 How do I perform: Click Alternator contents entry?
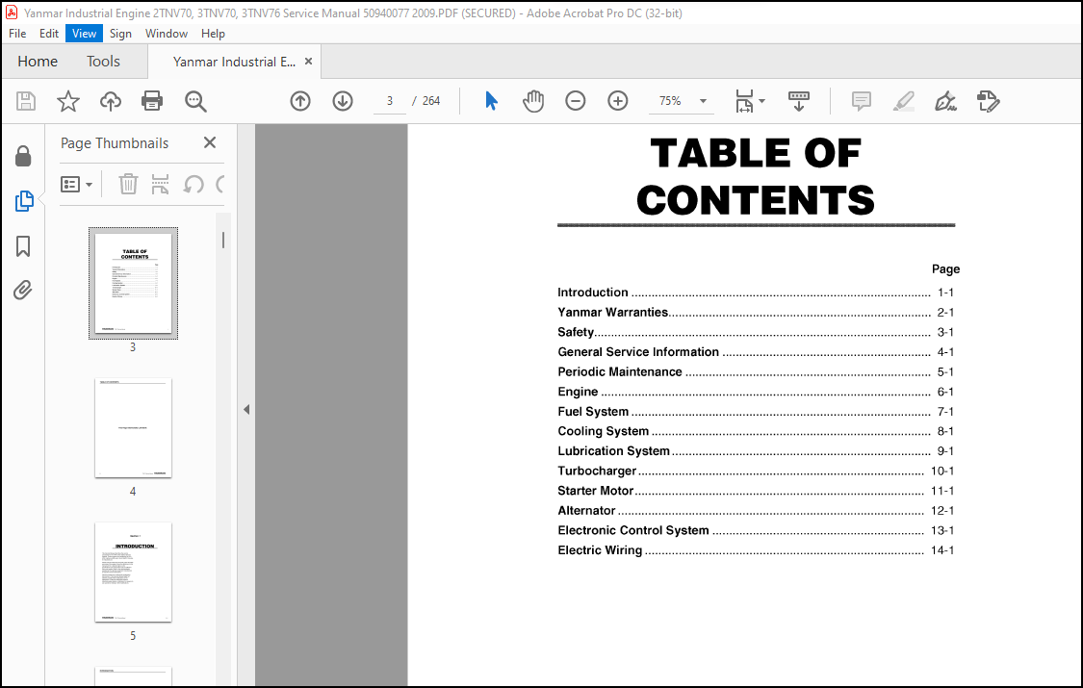pyautogui.click(x=756, y=511)
